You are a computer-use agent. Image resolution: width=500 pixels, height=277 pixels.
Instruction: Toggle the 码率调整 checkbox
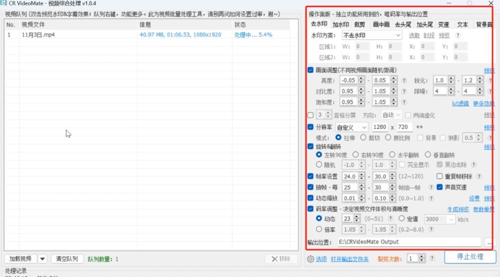pyautogui.click(x=311, y=208)
